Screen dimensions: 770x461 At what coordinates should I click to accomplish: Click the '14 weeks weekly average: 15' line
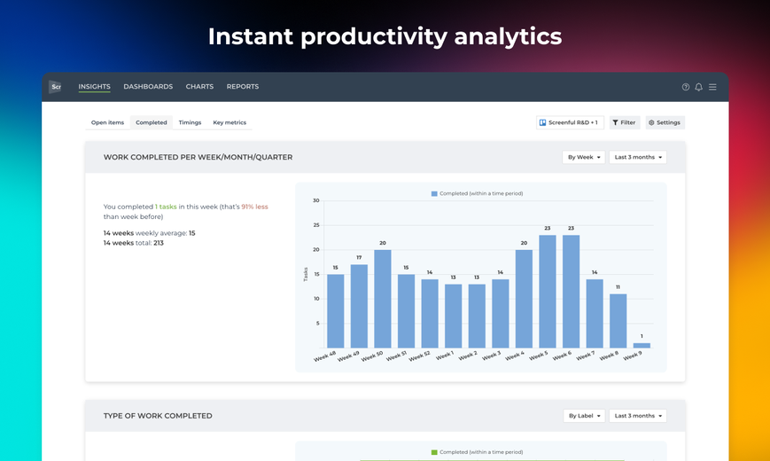point(149,233)
